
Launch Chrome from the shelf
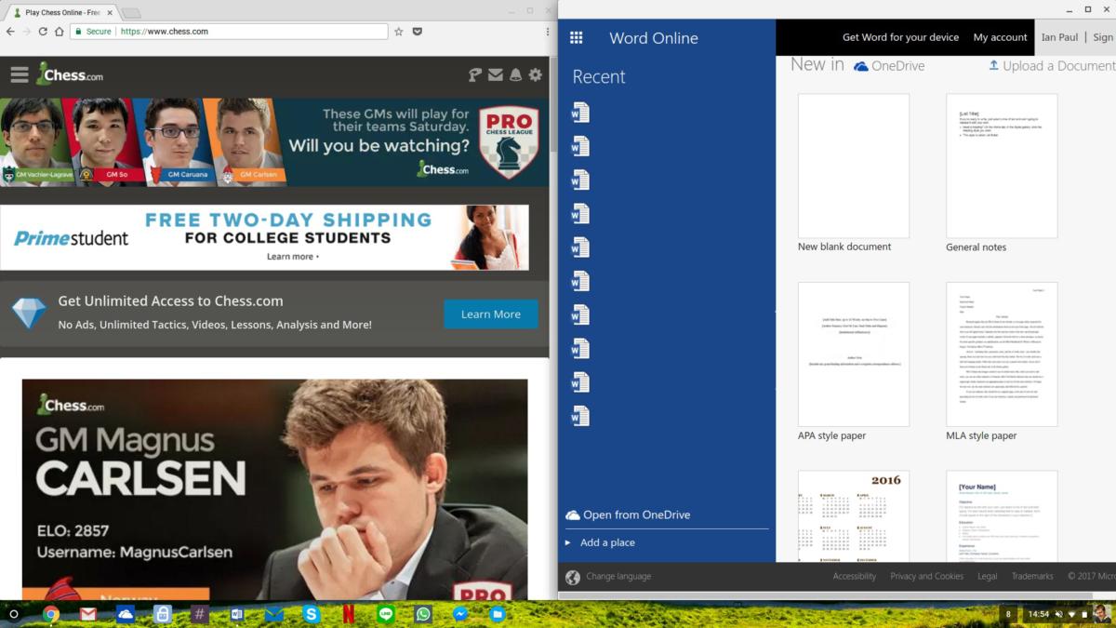tap(51, 614)
